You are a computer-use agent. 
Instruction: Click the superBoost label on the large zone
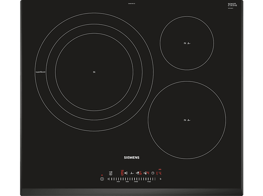[x=41, y=72]
